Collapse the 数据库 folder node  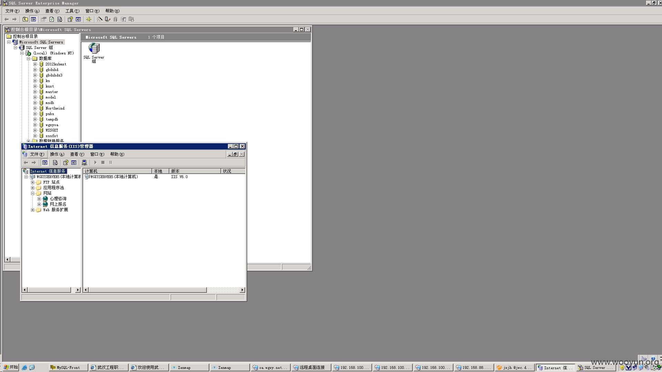click(x=28, y=59)
